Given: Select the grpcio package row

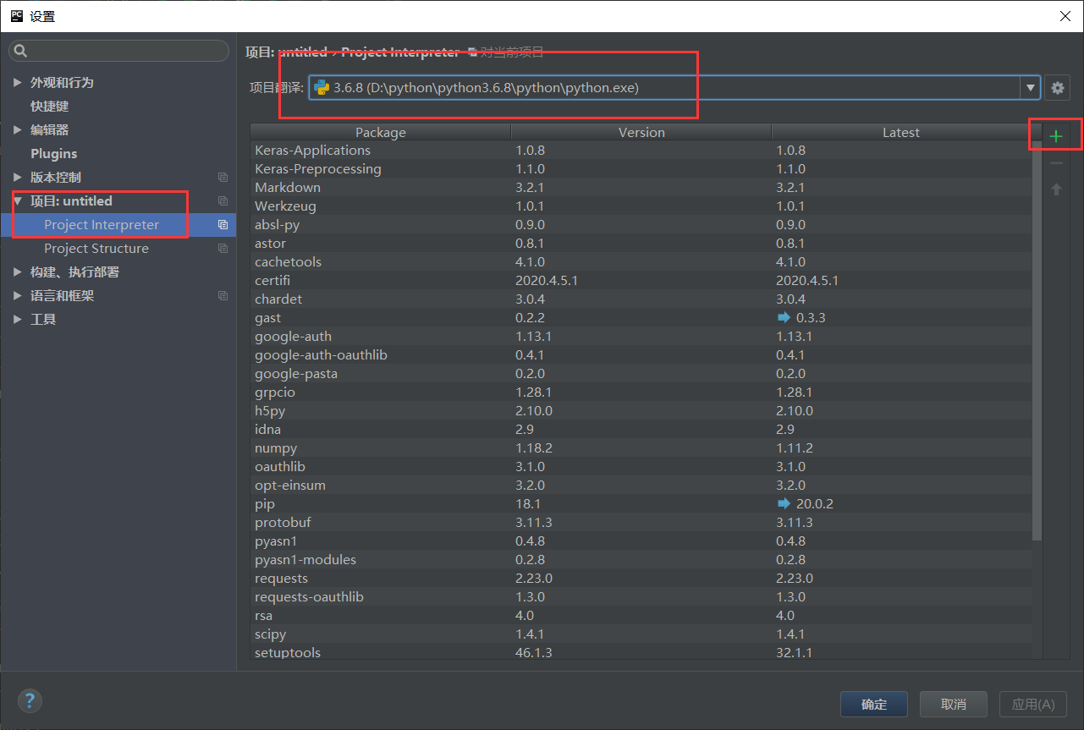Looking at the screenshot, I should pos(641,392).
